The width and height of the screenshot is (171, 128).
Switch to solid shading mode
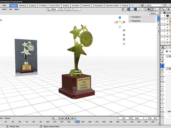tap(149, 9)
